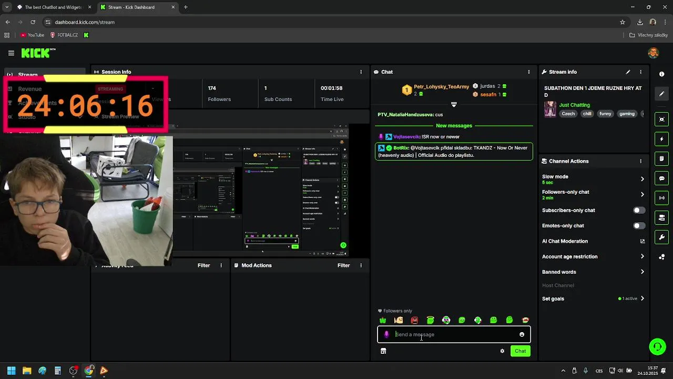
Task: Click the Kick bookmark in bookmarks bar
Action: click(86, 35)
